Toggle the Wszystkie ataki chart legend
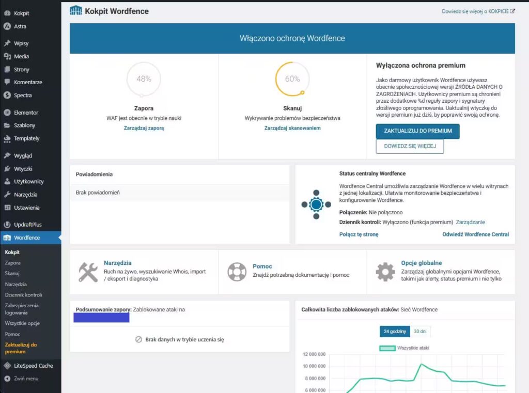Image resolution: width=529 pixels, height=393 pixels. (x=404, y=348)
